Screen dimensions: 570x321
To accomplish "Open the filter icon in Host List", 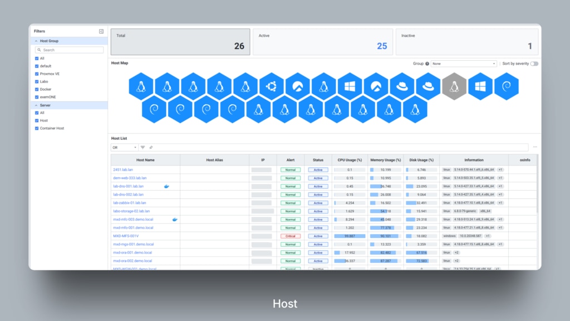I will click(x=142, y=147).
